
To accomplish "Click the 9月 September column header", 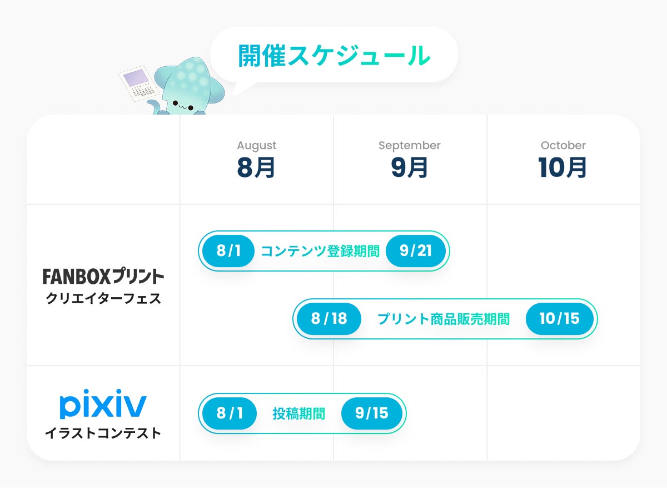I will (x=410, y=159).
